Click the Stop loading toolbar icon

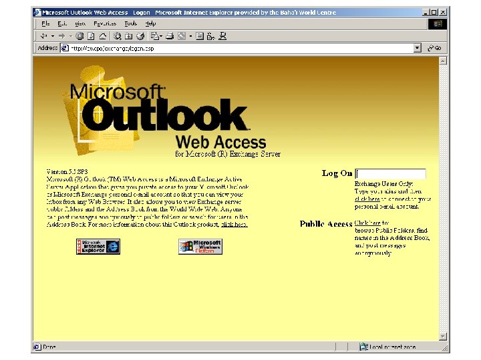(79, 36)
